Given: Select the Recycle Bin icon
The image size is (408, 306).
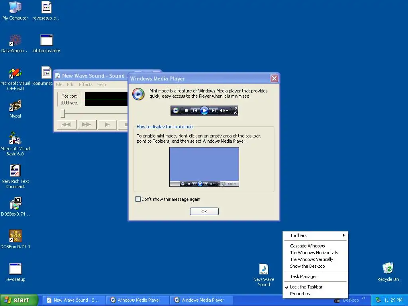Looking at the screenshot, I should pyautogui.click(x=388, y=268).
